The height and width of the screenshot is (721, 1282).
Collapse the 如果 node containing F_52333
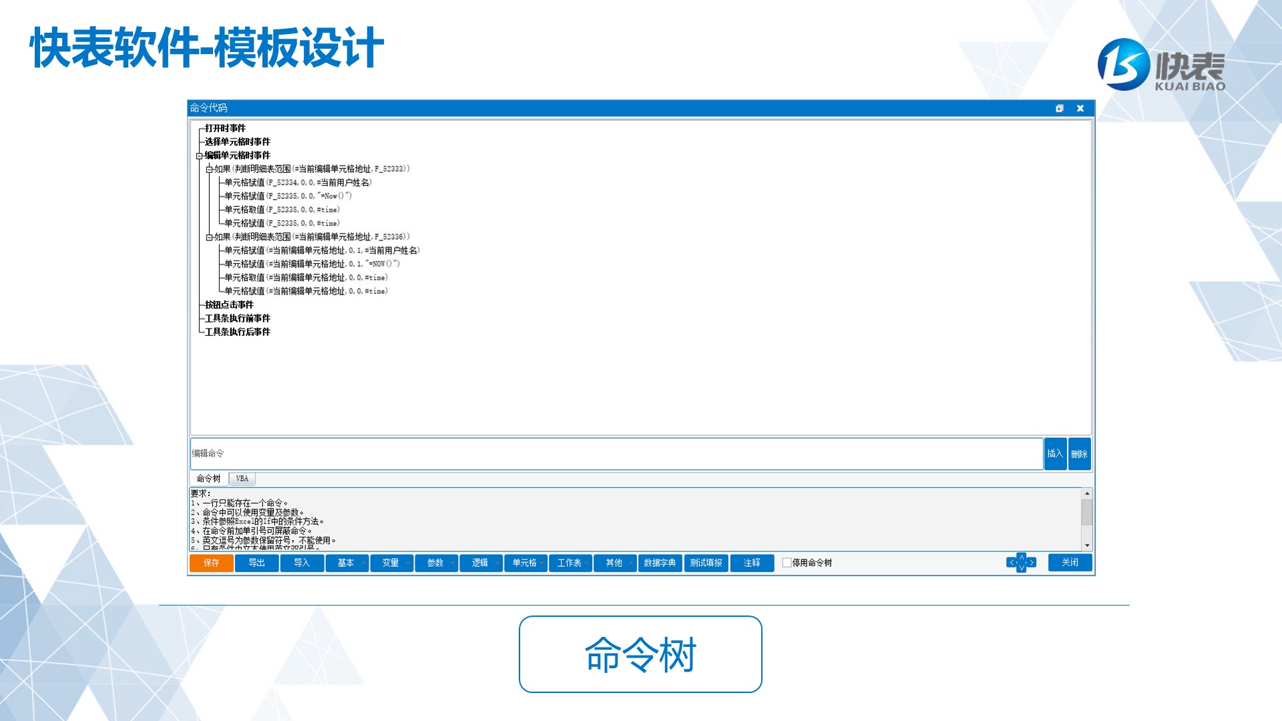tap(209, 169)
